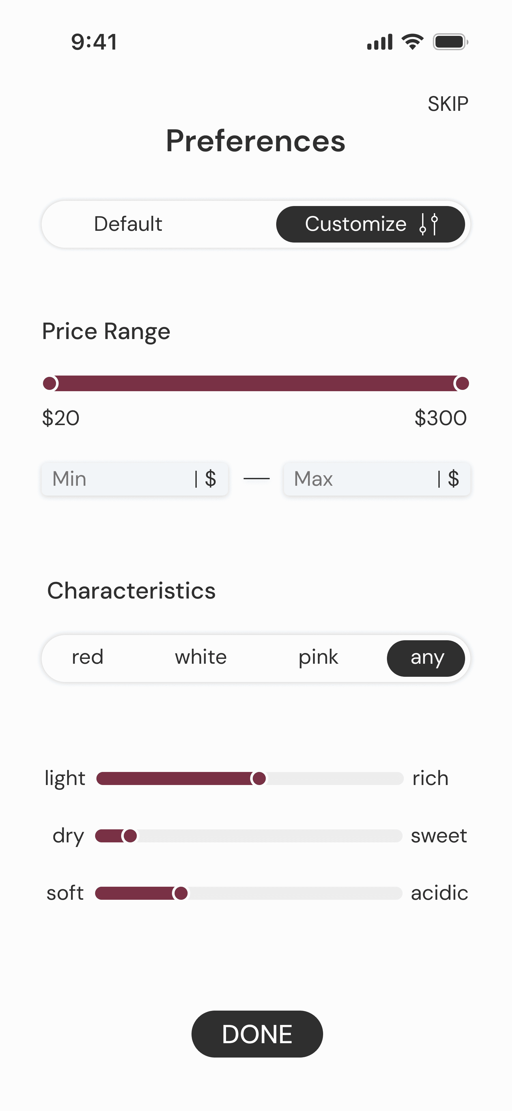Image resolution: width=512 pixels, height=1111 pixels.
Task: Tap the dollar sign in Max field
Action: coord(453,479)
